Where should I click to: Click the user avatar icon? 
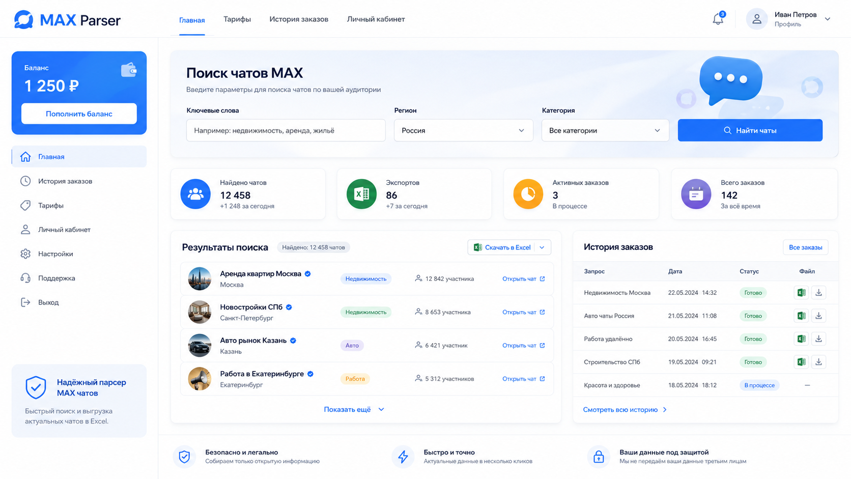pyautogui.click(x=757, y=19)
